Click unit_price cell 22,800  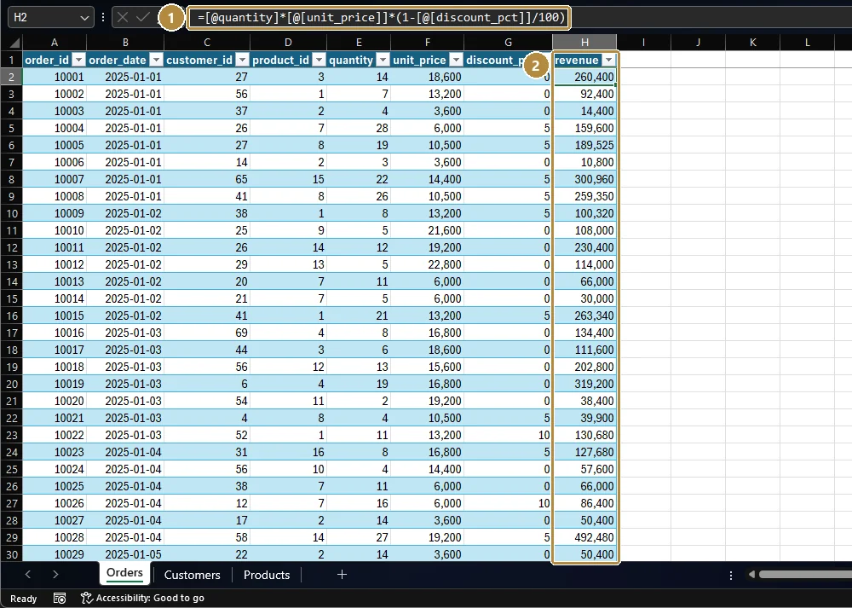427,264
